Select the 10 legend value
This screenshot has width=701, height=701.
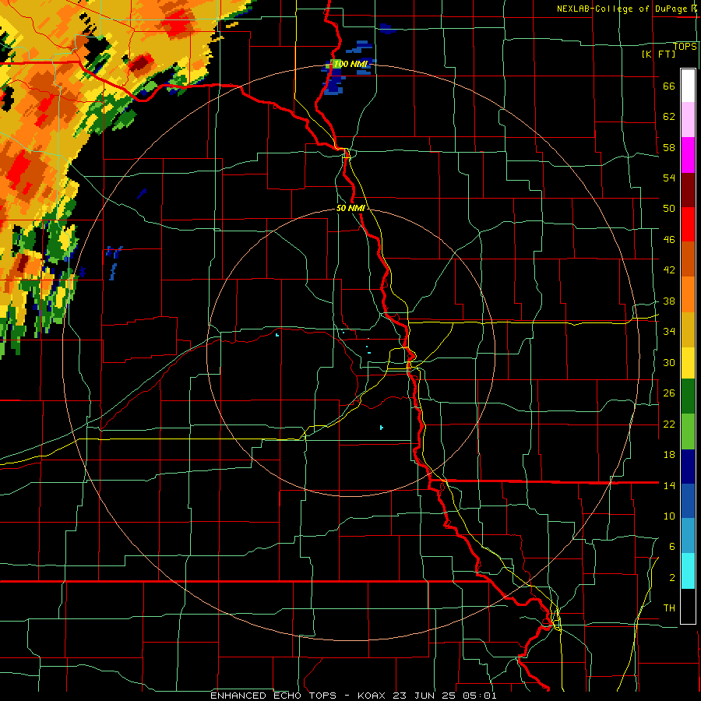click(x=669, y=516)
